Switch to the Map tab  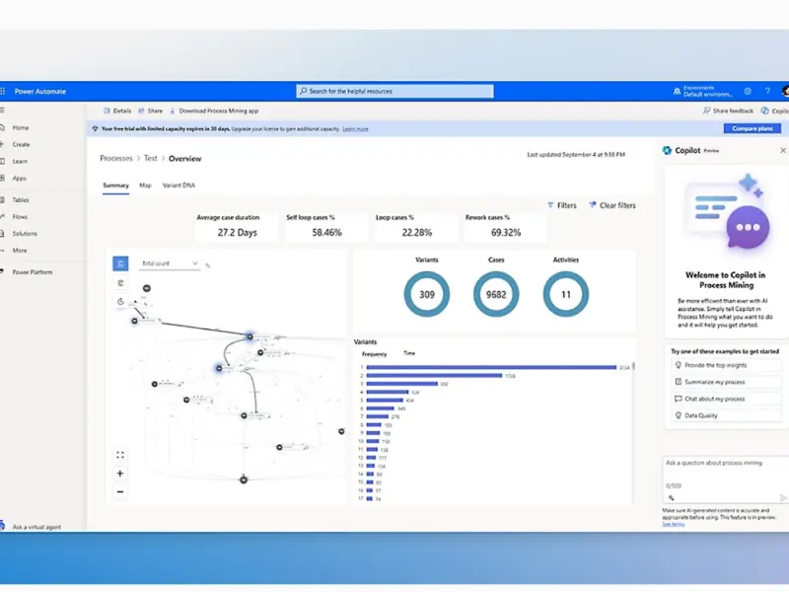[145, 185]
